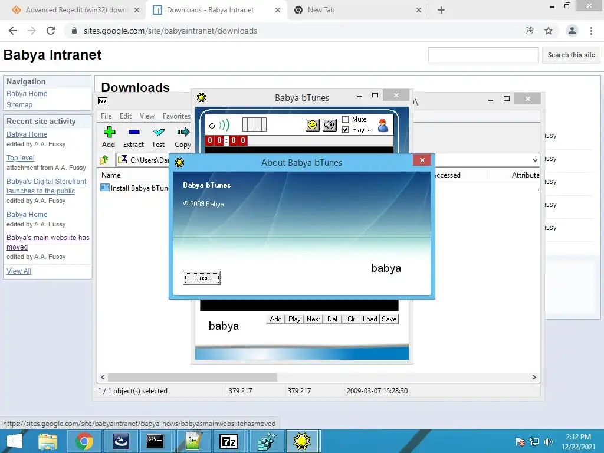Click the browser forward arrow

32,31
